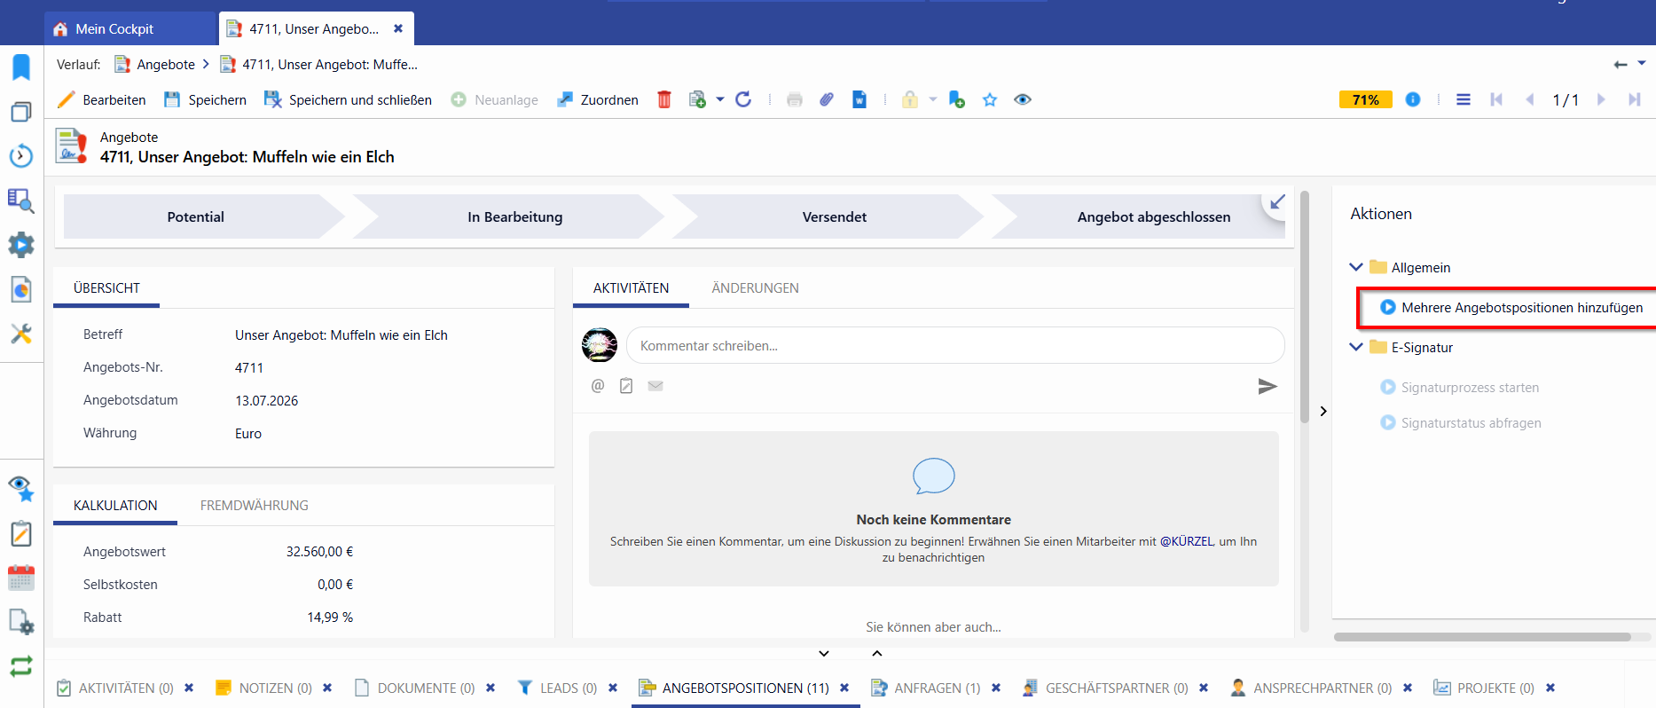Click the paperclip attachment icon
The width and height of the screenshot is (1656, 708).
coord(827,99)
